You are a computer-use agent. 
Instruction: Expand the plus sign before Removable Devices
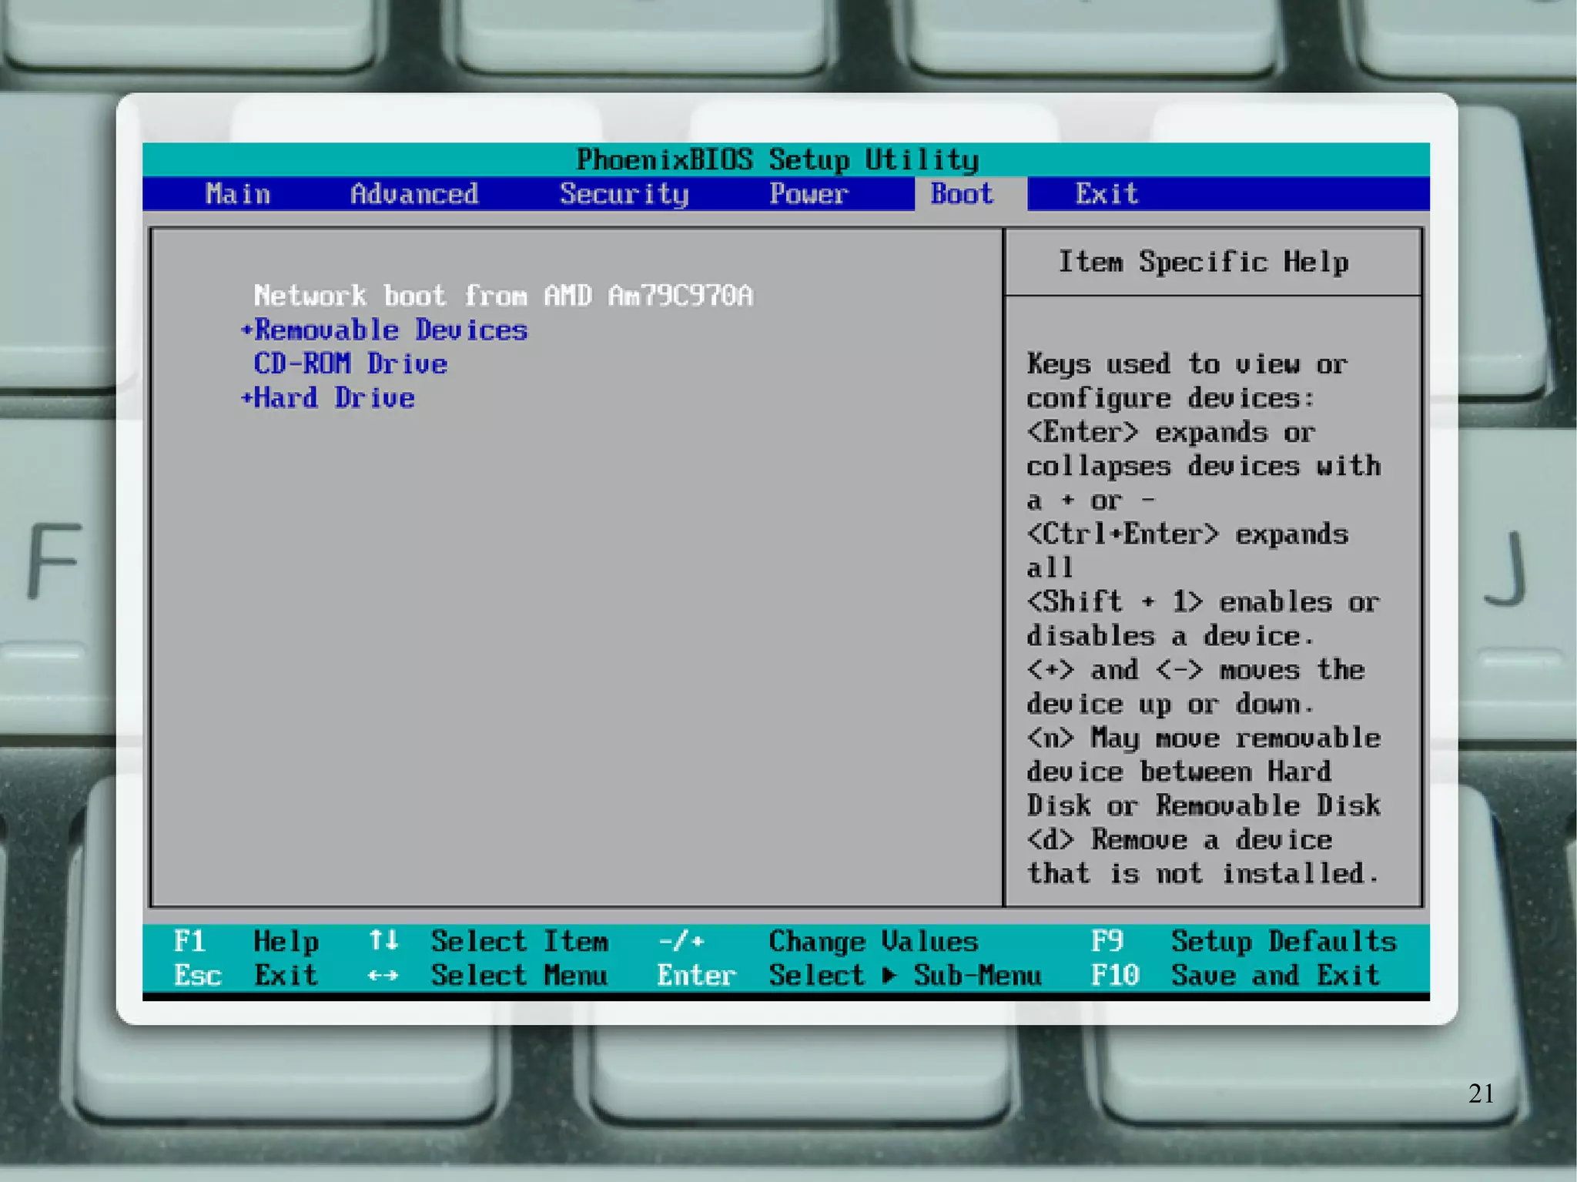point(246,330)
